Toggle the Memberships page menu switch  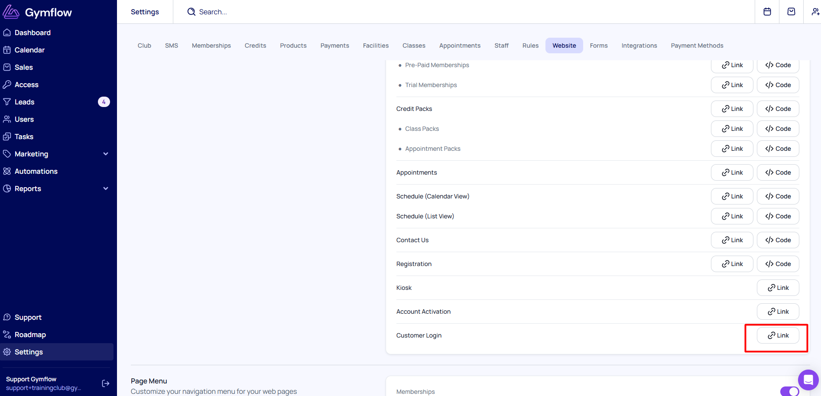[x=789, y=391]
